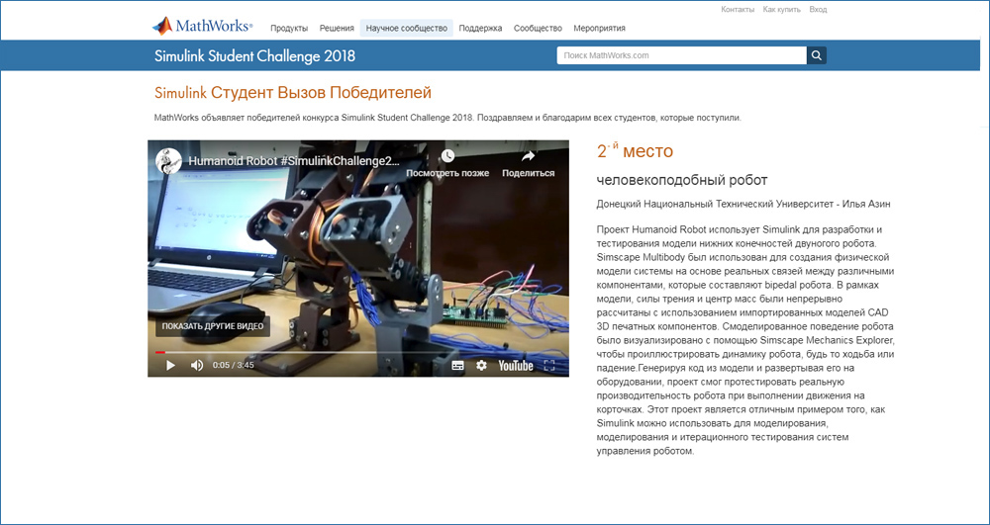Open the Поддержка menu

coord(480,29)
